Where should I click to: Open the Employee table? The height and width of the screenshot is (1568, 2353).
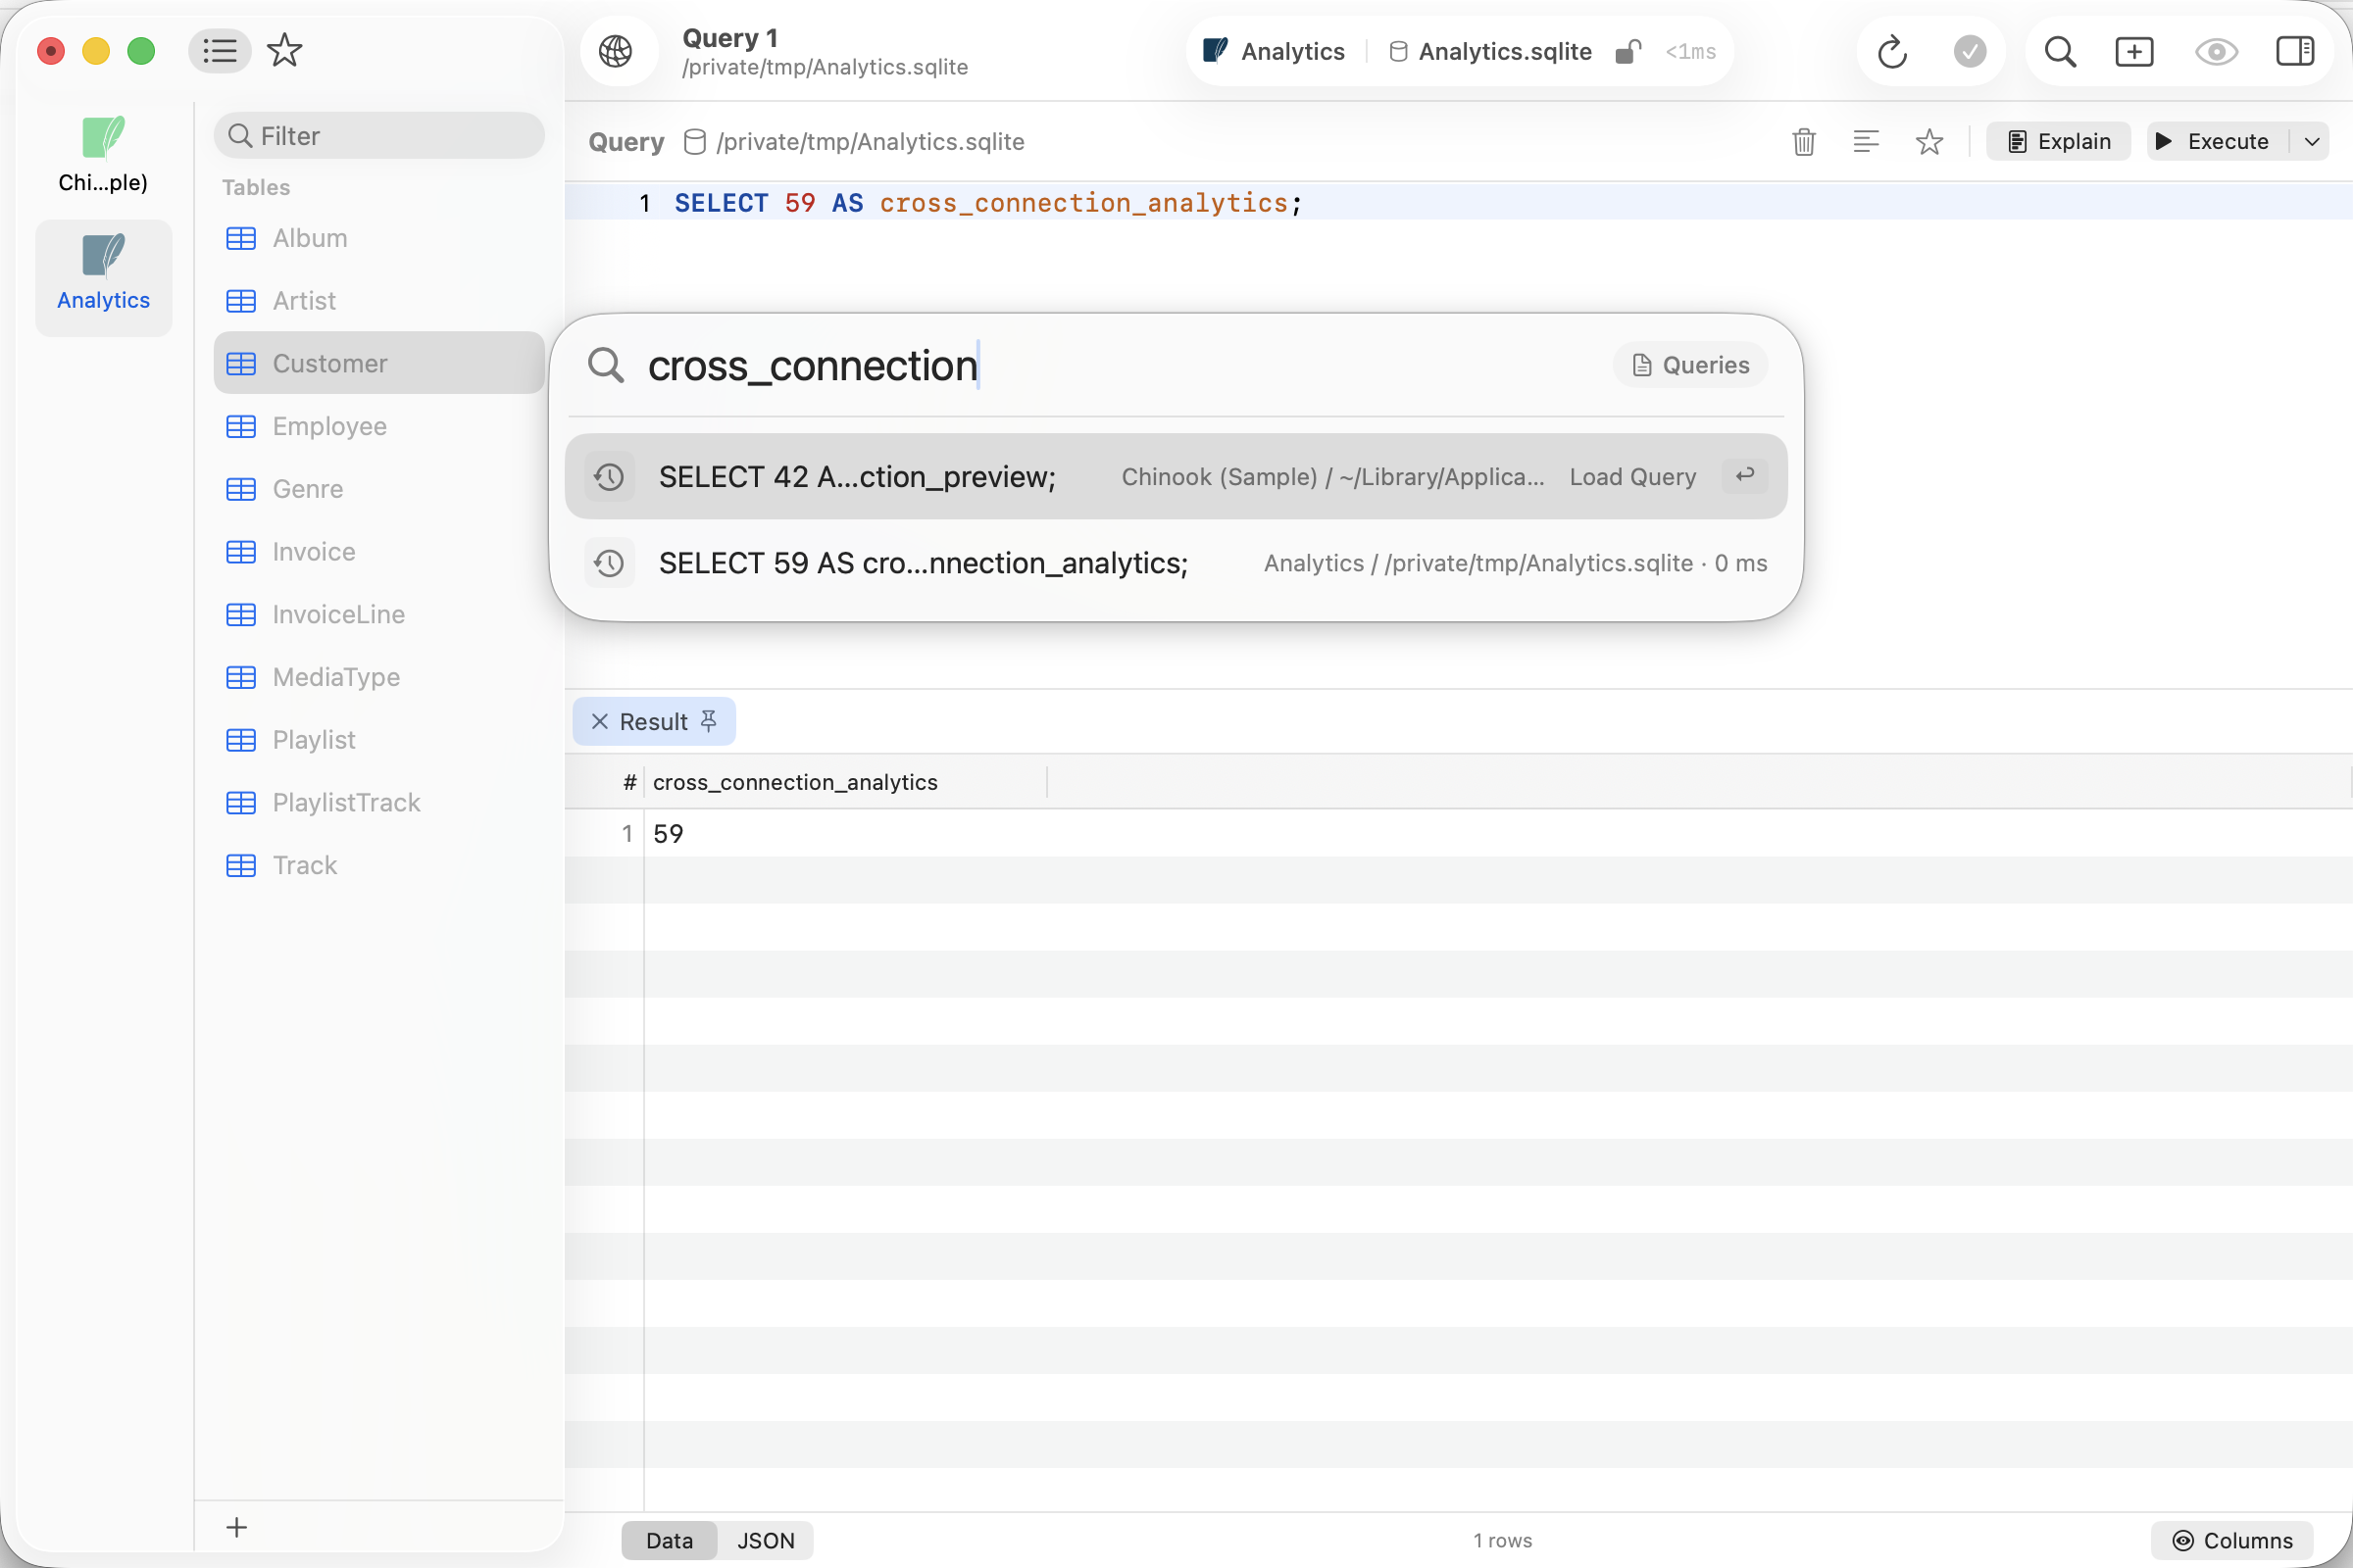tap(379, 426)
